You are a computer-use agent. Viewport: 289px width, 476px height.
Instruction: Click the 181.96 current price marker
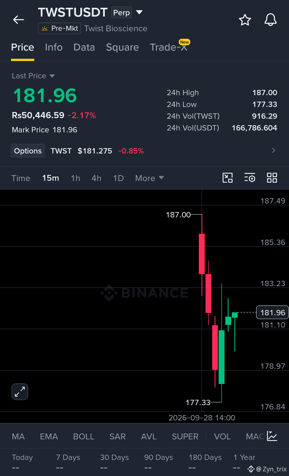(x=272, y=312)
